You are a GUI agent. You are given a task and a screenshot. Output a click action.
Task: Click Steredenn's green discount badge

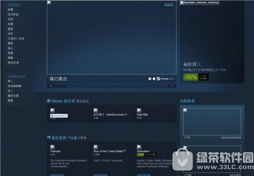pos(140,155)
